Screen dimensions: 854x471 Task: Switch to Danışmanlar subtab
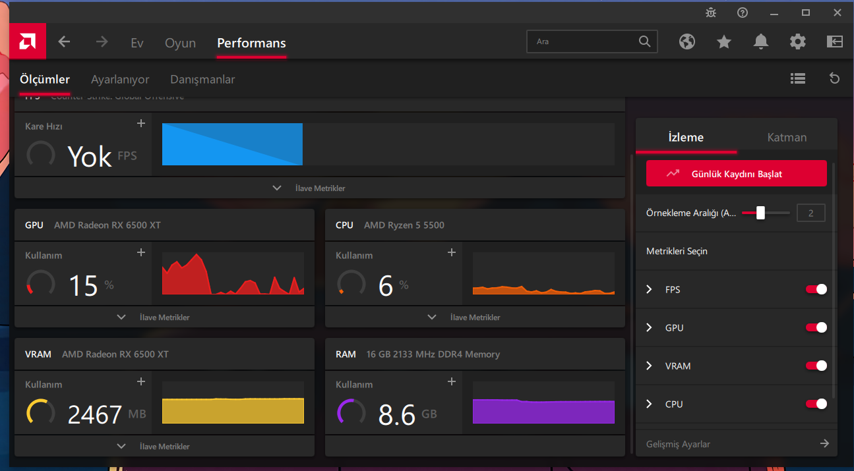tap(202, 79)
